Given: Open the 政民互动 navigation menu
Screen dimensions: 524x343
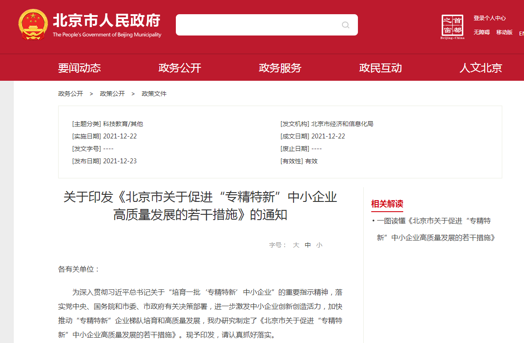Looking at the screenshot, I should coord(380,68).
